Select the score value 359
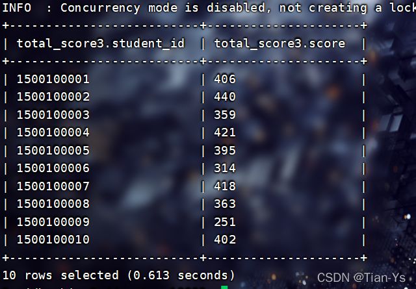This screenshot has width=416, height=289. click(x=225, y=115)
